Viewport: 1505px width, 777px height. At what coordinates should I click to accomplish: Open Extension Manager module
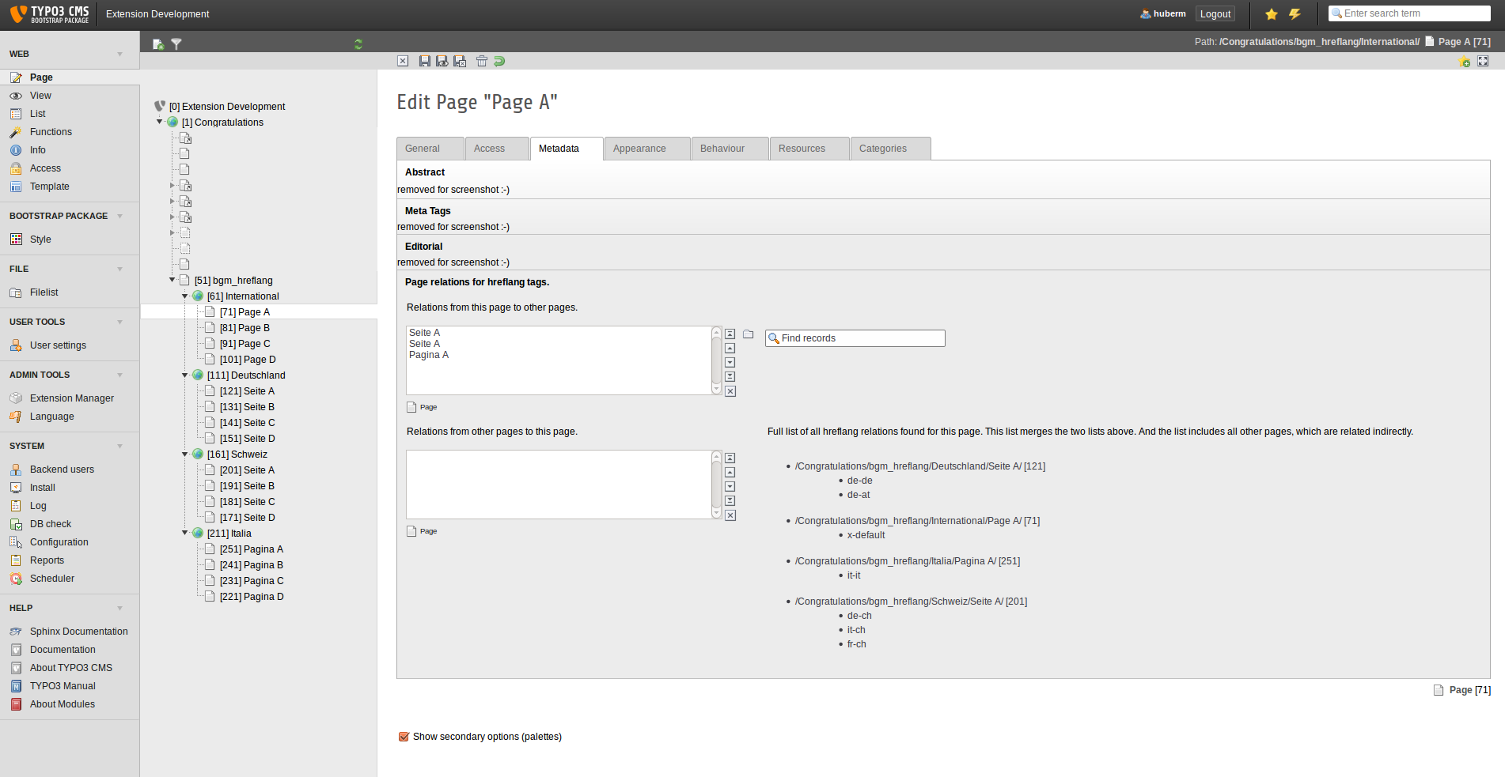pyautogui.click(x=71, y=398)
